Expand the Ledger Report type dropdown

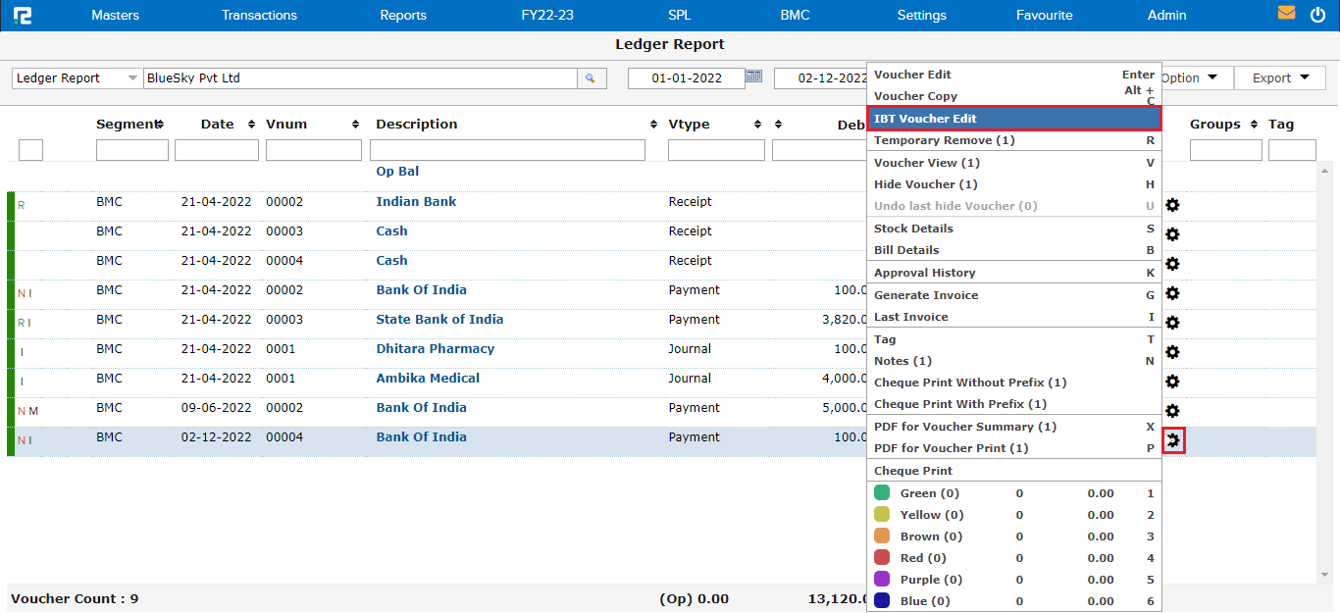pos(132,78)
